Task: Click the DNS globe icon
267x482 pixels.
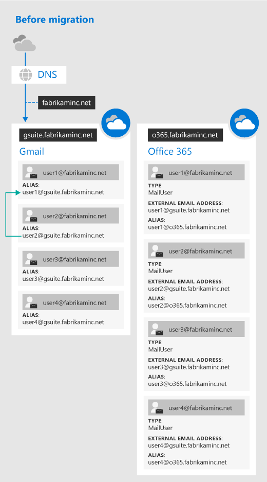Action: [x=26, y=75]
